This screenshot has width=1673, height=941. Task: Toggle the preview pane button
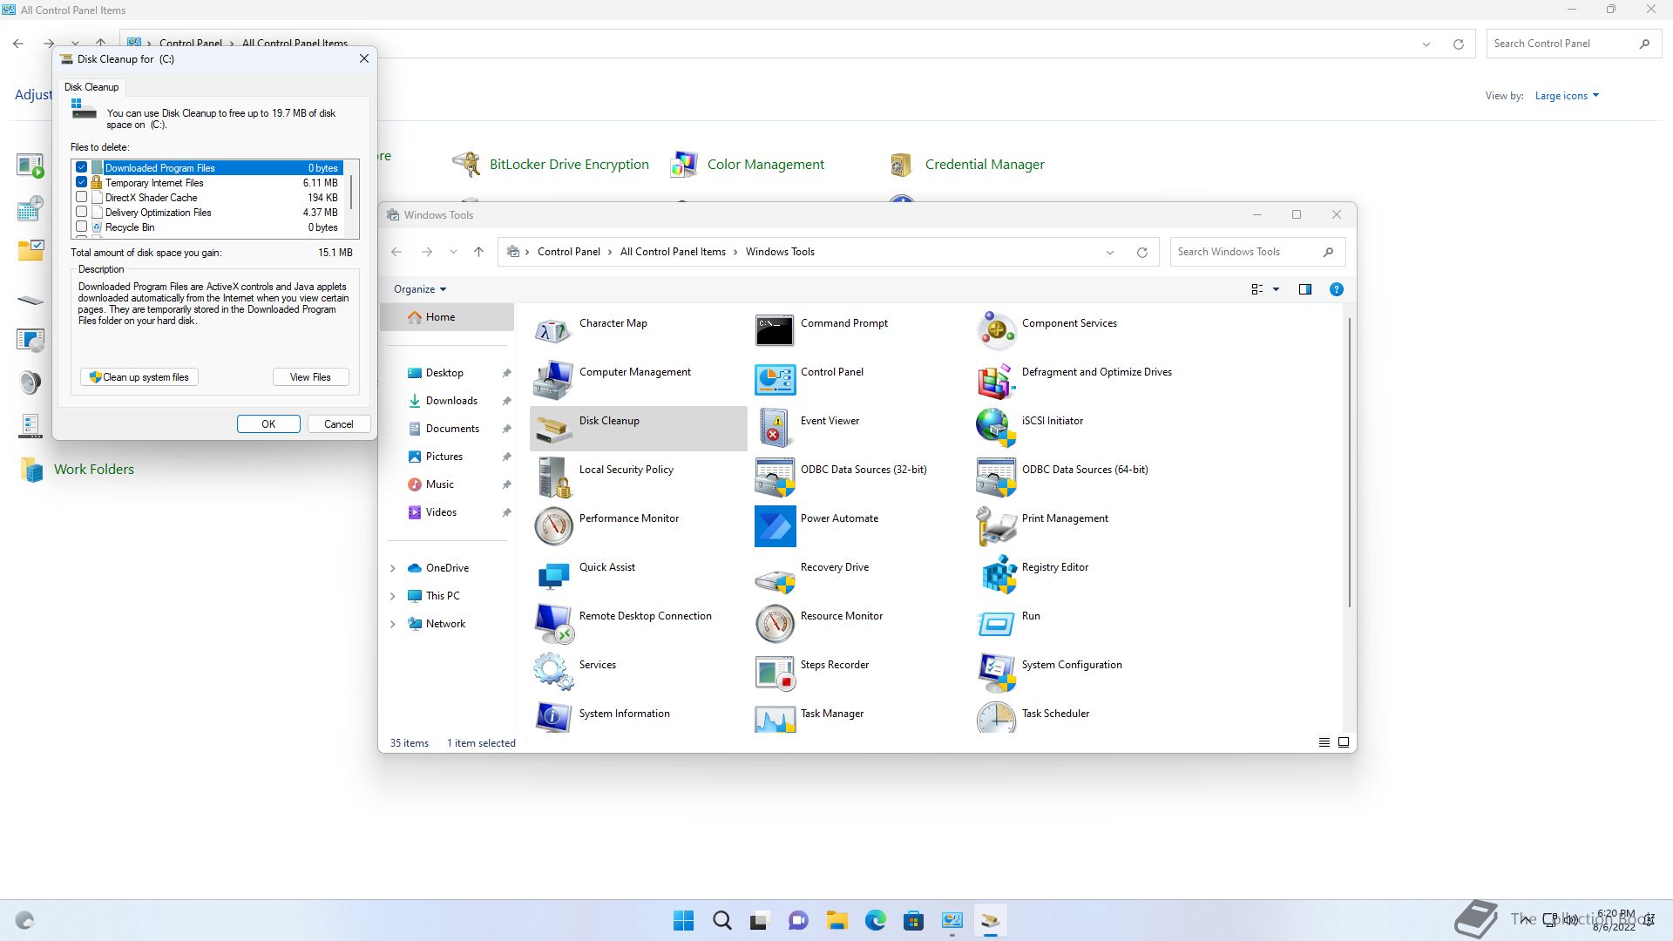click(1304, 289)
